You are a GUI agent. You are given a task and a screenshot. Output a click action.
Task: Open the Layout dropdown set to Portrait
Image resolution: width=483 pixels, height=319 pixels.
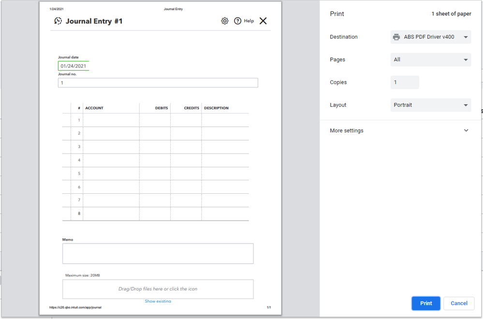pyautogui.click(x=431, y=105)
